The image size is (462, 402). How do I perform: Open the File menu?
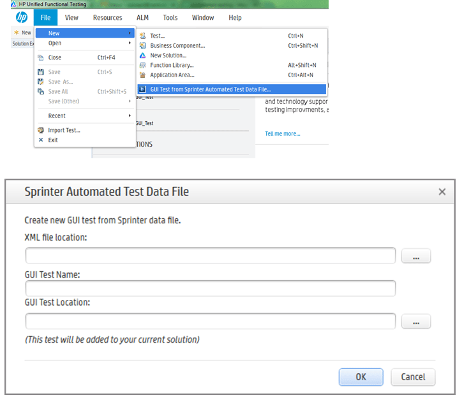[x=45, y=18]
